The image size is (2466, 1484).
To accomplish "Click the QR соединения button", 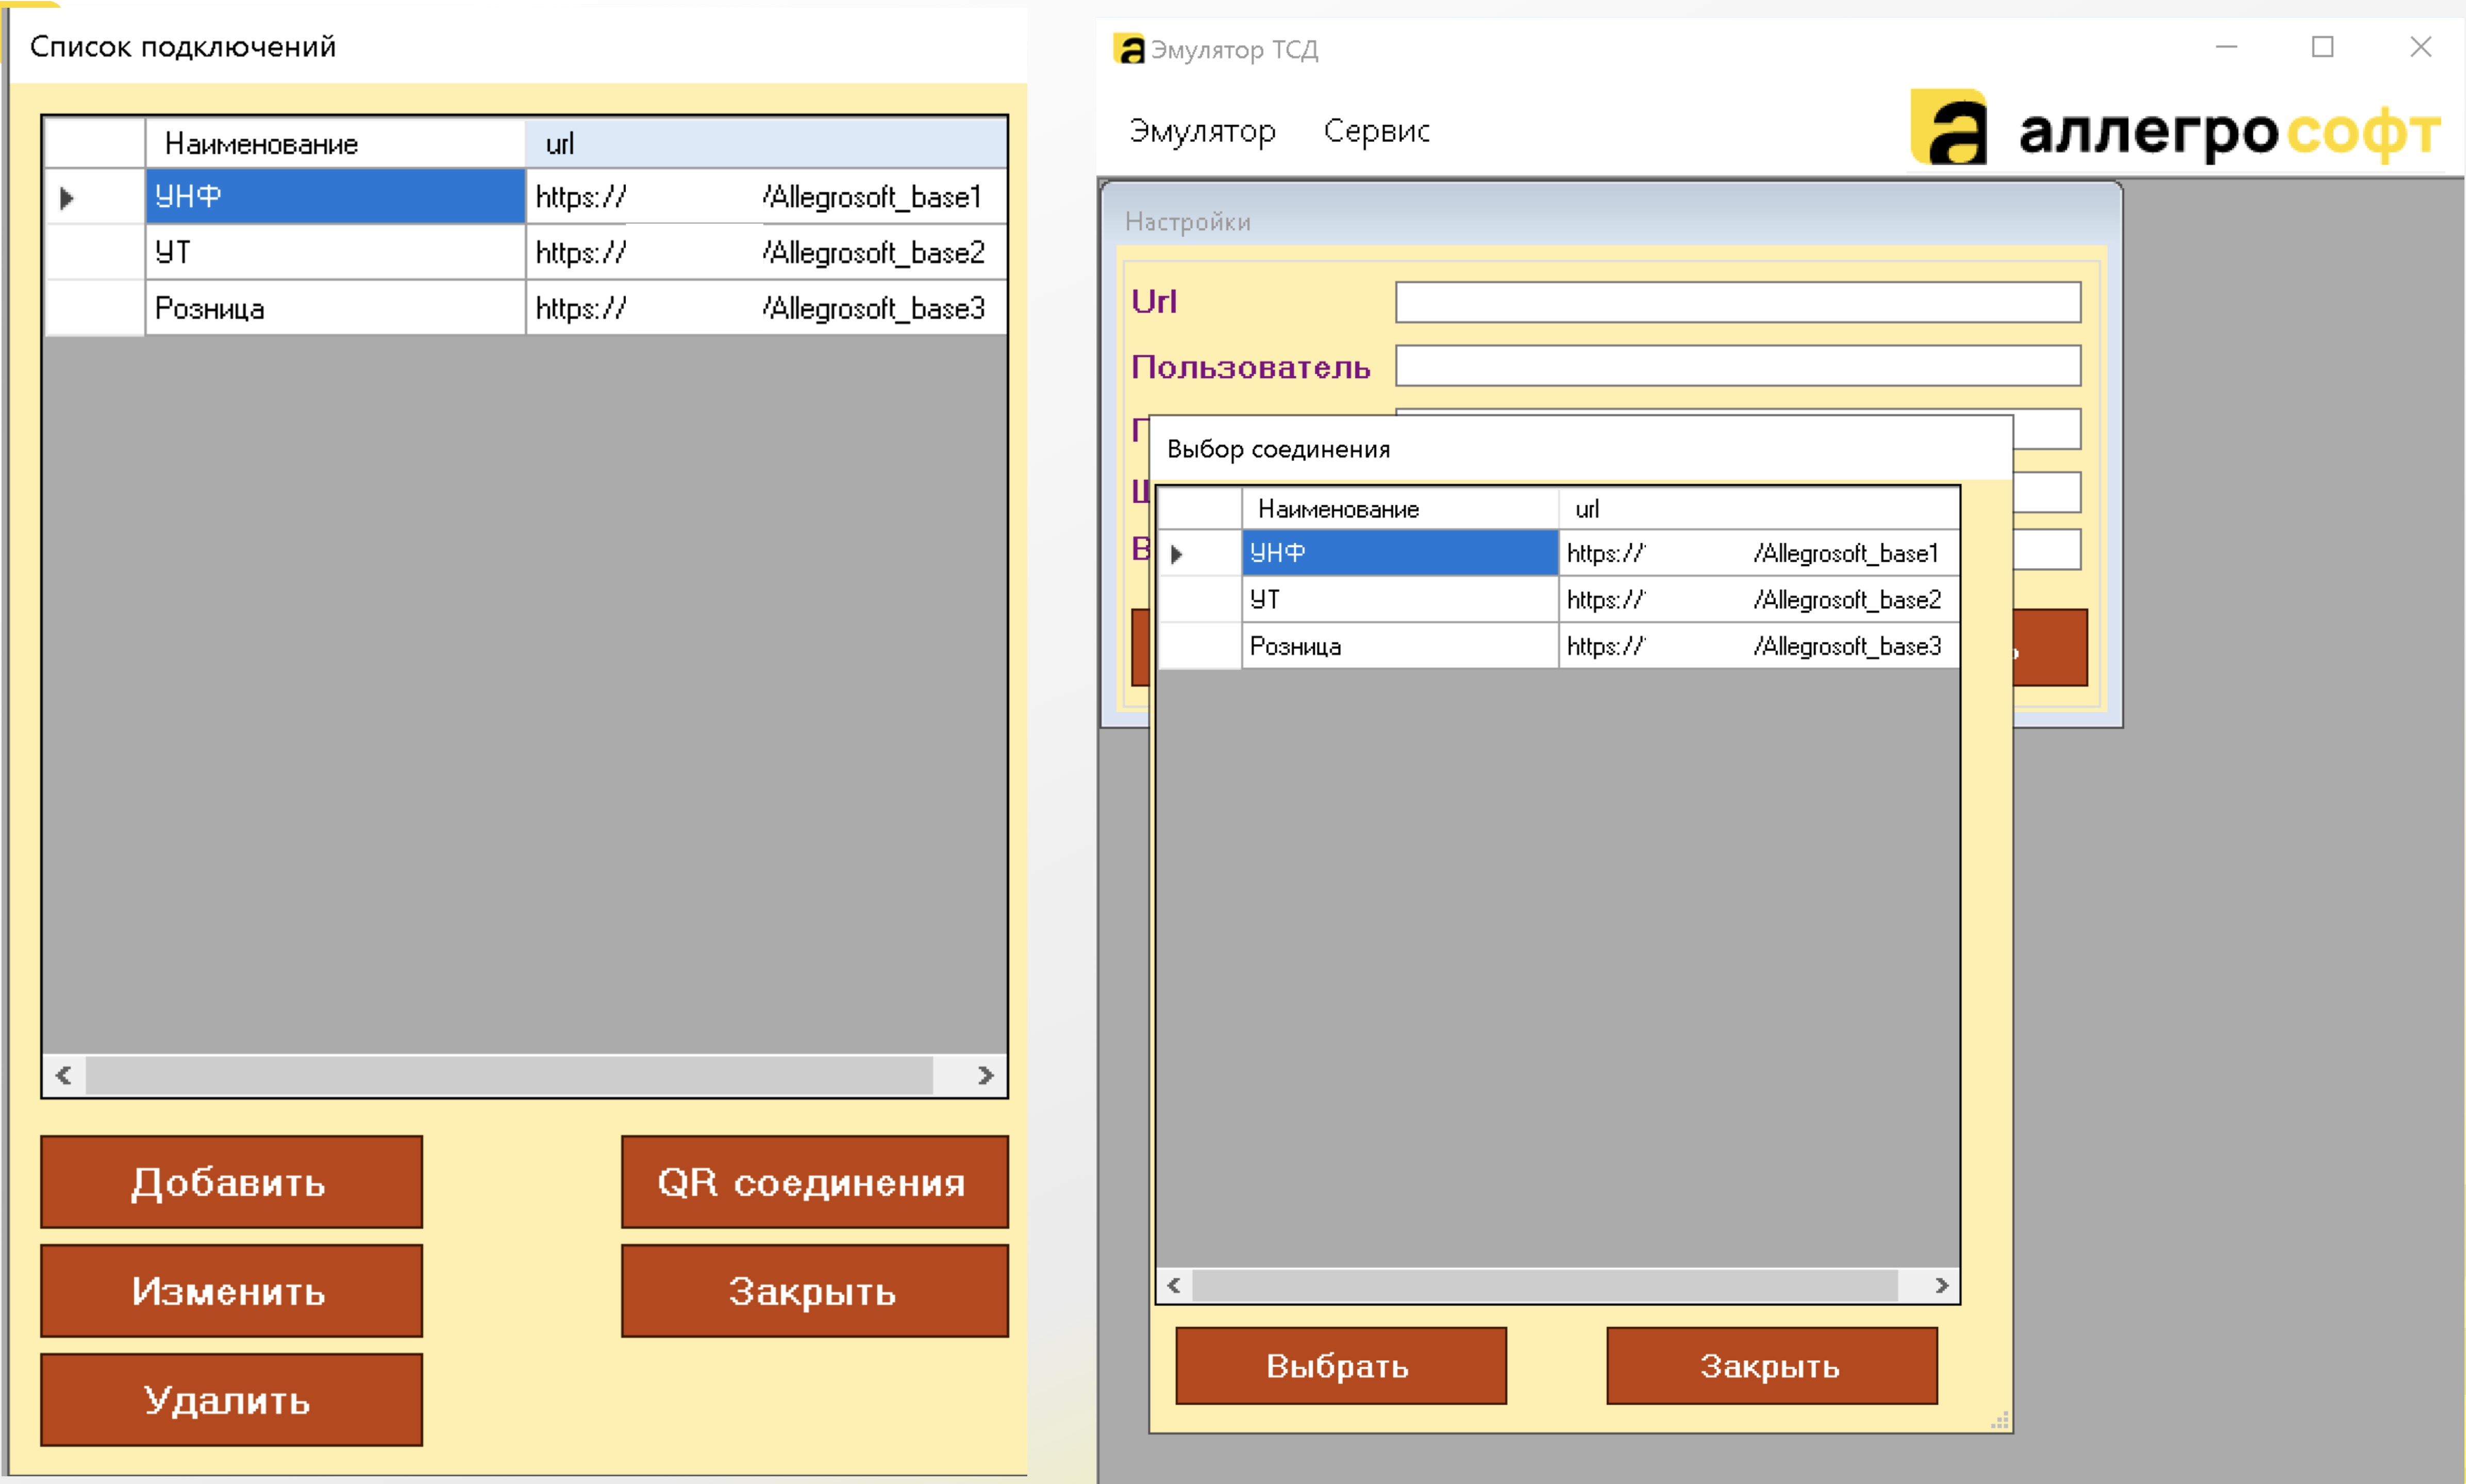I will tap(814, 1182).
